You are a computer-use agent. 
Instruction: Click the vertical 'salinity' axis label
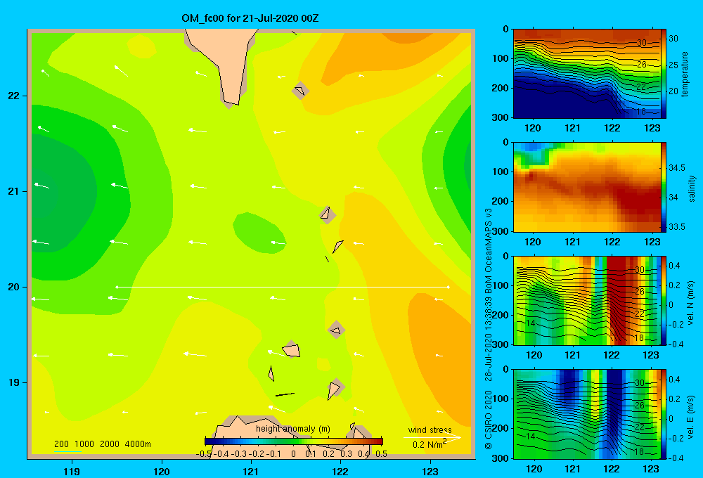click(x=692, y=188)
